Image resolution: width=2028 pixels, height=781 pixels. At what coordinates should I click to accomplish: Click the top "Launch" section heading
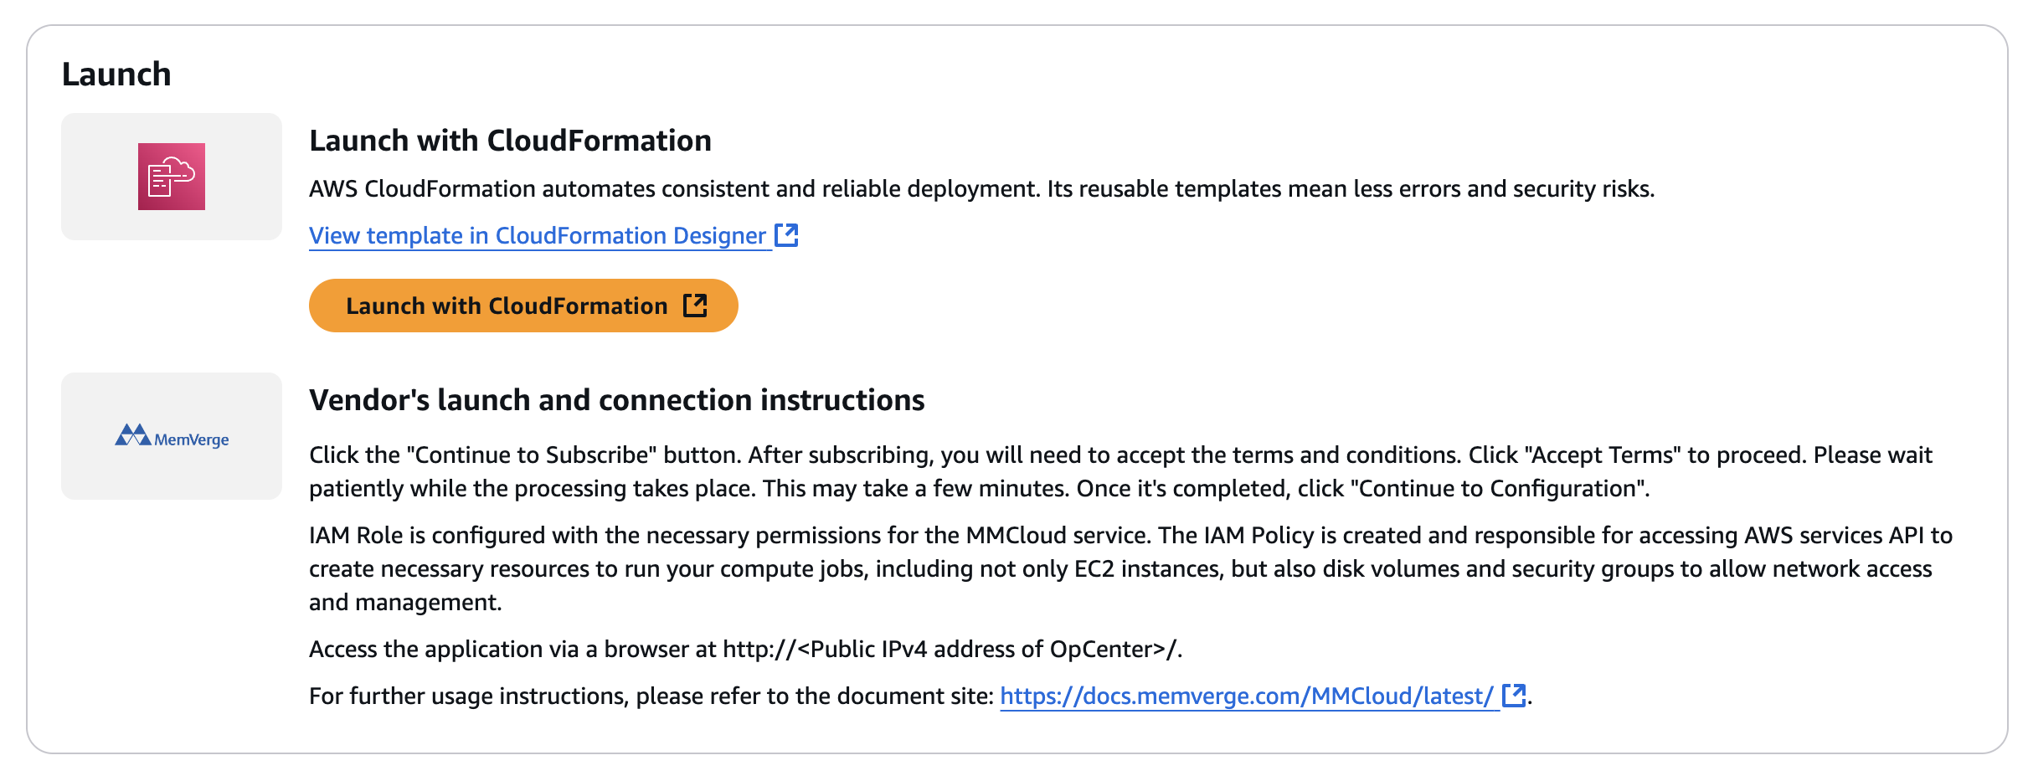tap(116, 75)
